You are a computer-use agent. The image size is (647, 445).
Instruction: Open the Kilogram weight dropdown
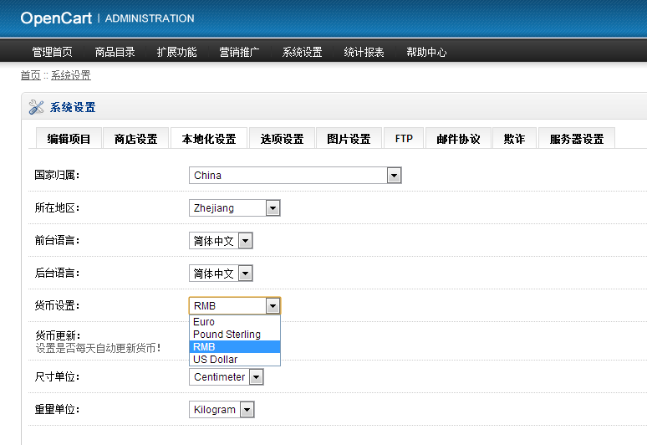coord(222,410)
